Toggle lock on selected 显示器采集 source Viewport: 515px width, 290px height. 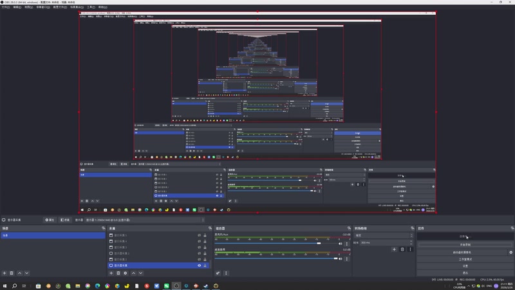(205, 266)
